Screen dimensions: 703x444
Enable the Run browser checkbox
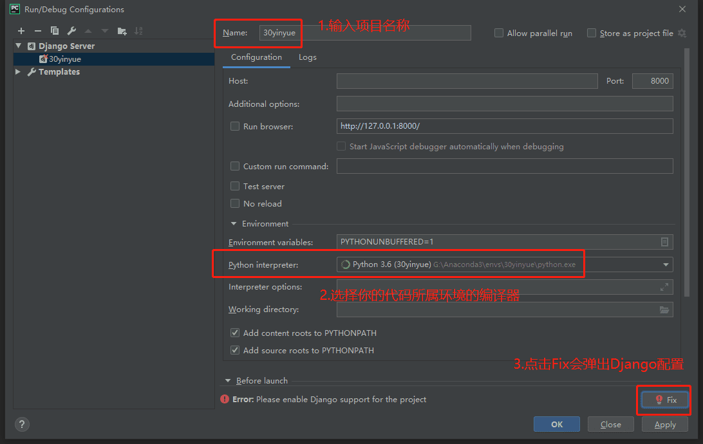click(235, 127)
